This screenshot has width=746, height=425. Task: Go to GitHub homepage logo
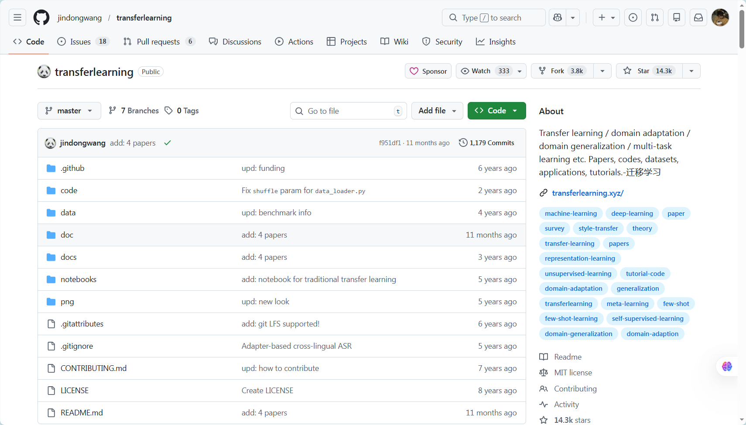click(41, 17)
